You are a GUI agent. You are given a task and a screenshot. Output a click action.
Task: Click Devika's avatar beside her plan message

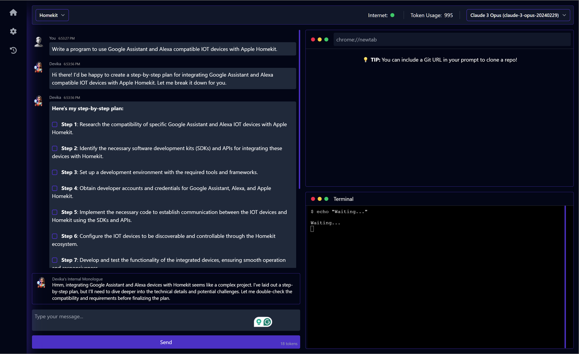[x=38, y=101]
